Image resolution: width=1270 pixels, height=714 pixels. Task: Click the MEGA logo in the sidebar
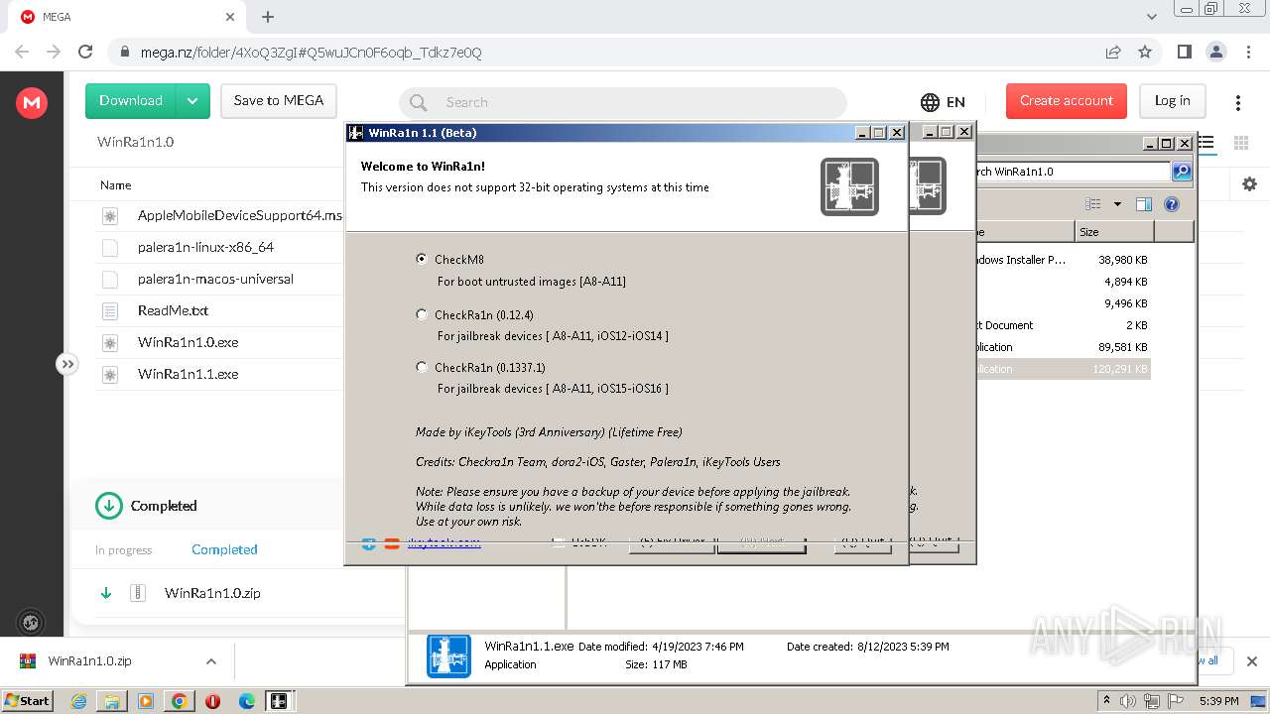point(32,102)
